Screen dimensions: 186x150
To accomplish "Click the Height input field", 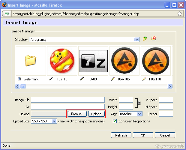I will pyautogui.click(x=126, y=107).
